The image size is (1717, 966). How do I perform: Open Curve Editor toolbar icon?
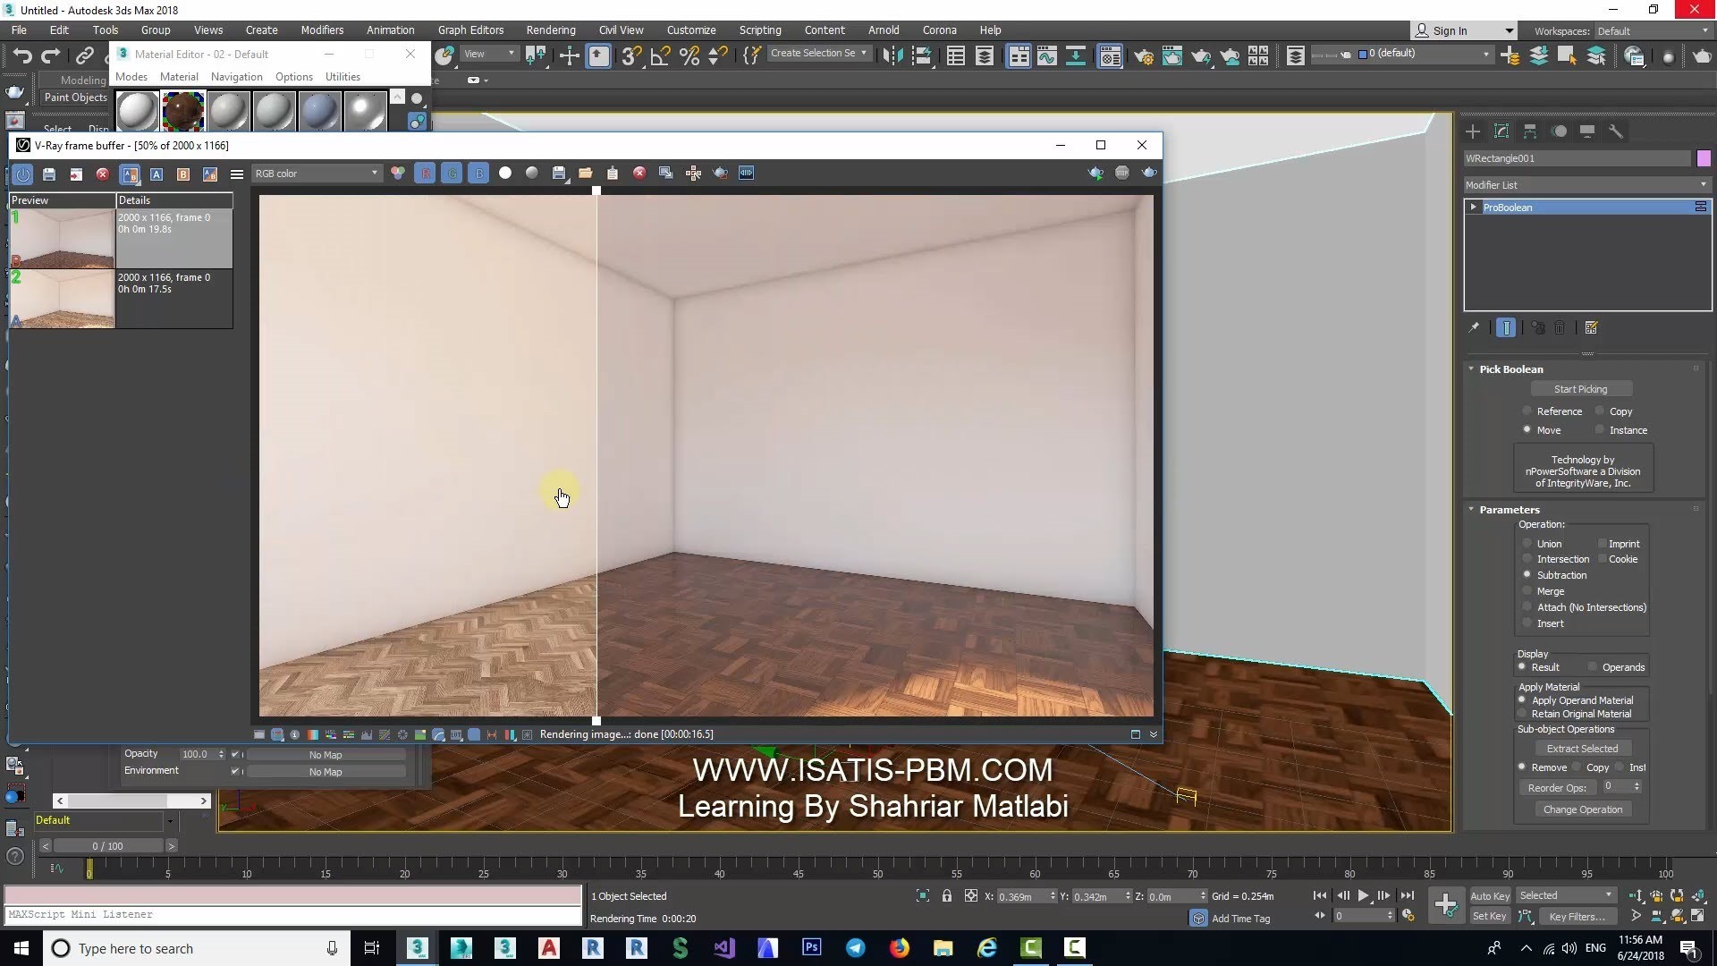[1046, 56]
